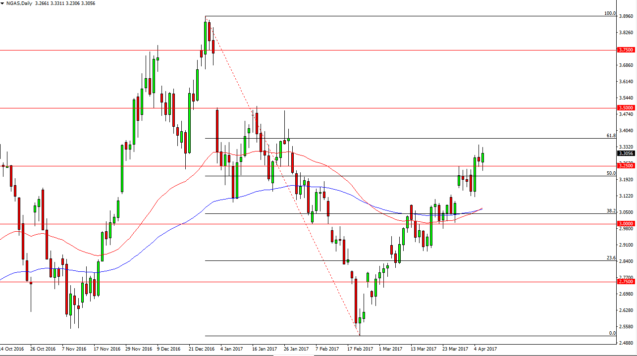The height and width of the screenshot is (356, 637).
Task: Click the red 3.5000 price label
Action: (626, 107)
